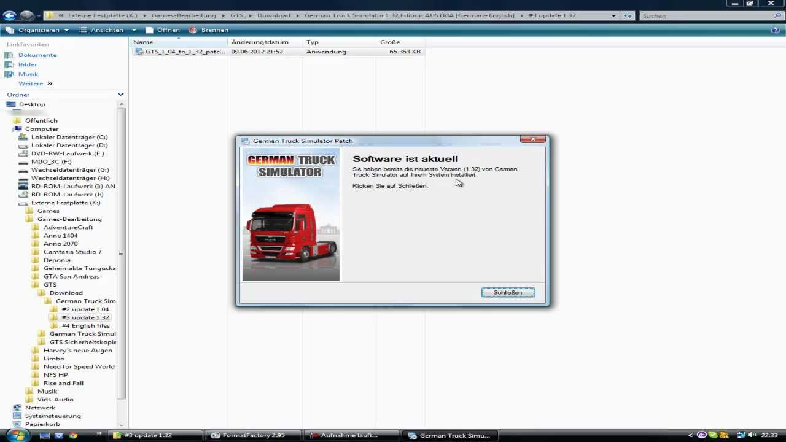Close the German Truck Simulator Patch dialog
Screen dimensions: 786x442
click(x=532, y=140)
